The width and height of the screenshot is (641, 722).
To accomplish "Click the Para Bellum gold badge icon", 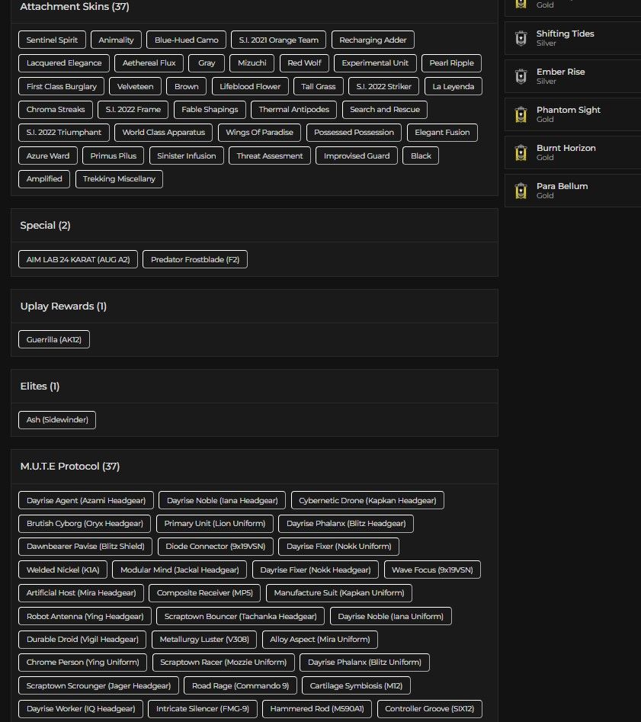I will tap(521, 191).
